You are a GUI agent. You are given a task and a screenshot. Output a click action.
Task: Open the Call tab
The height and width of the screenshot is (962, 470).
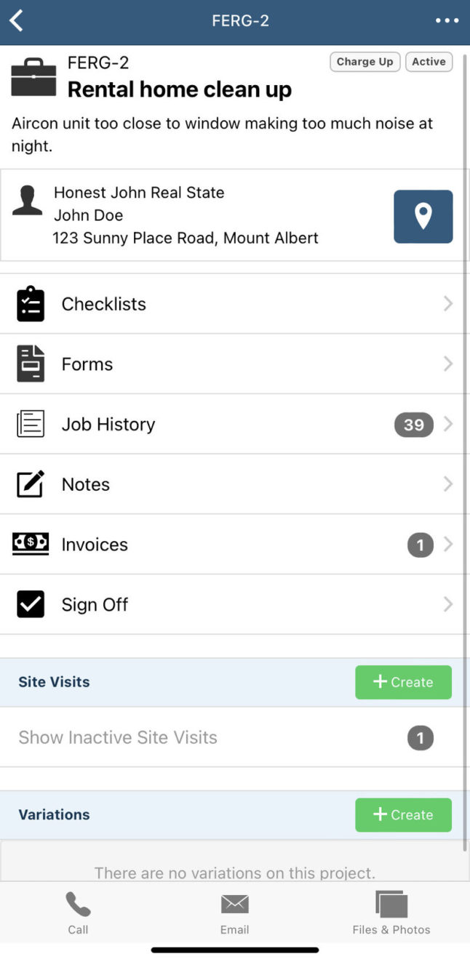[78, 913]
